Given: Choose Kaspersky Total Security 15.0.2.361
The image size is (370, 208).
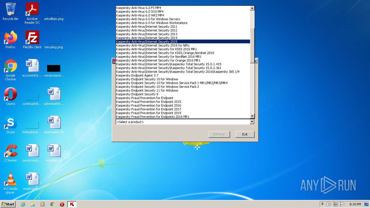Looking at the screenshot, I should 183,68.
